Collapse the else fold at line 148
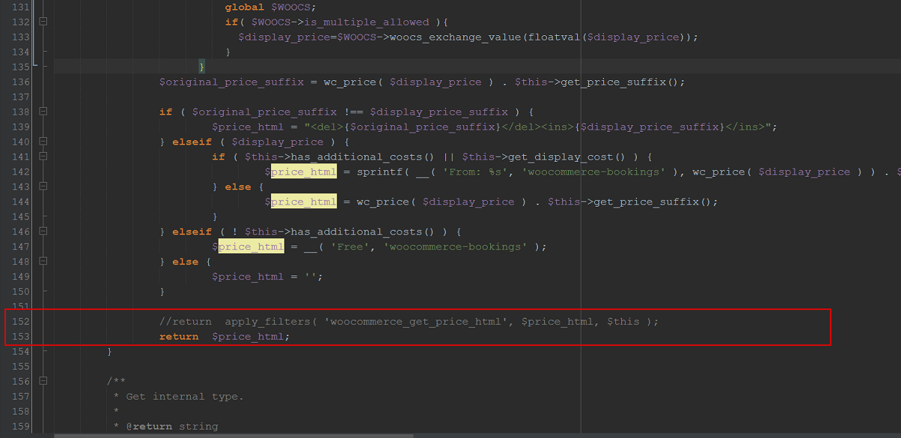The width and height of the screenshot is (901, 438). tap(43, 261)
